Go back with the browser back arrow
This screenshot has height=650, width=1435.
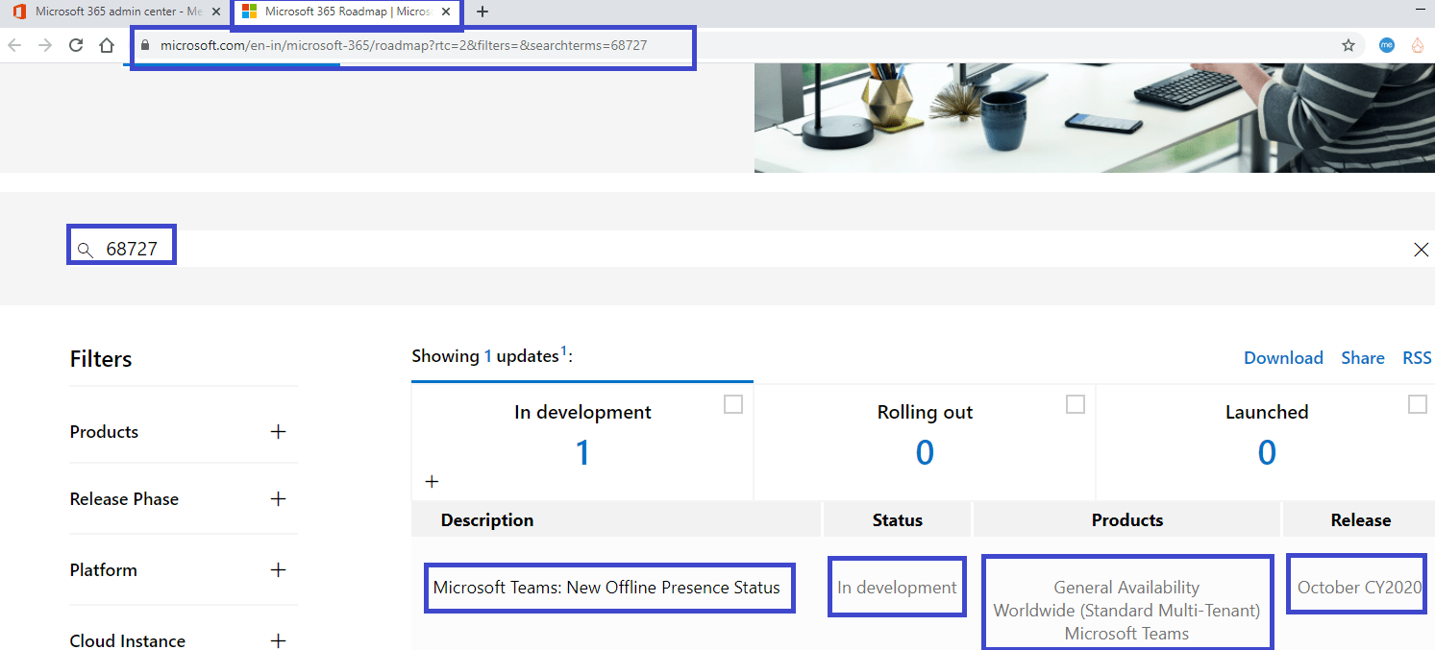(x=15, y=45)
